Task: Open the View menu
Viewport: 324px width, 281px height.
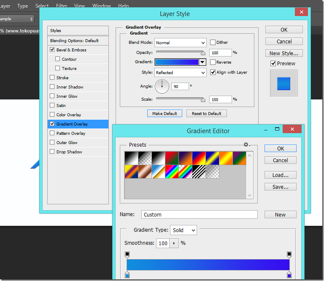Action: pyautogui.click(x=79, y=6)
